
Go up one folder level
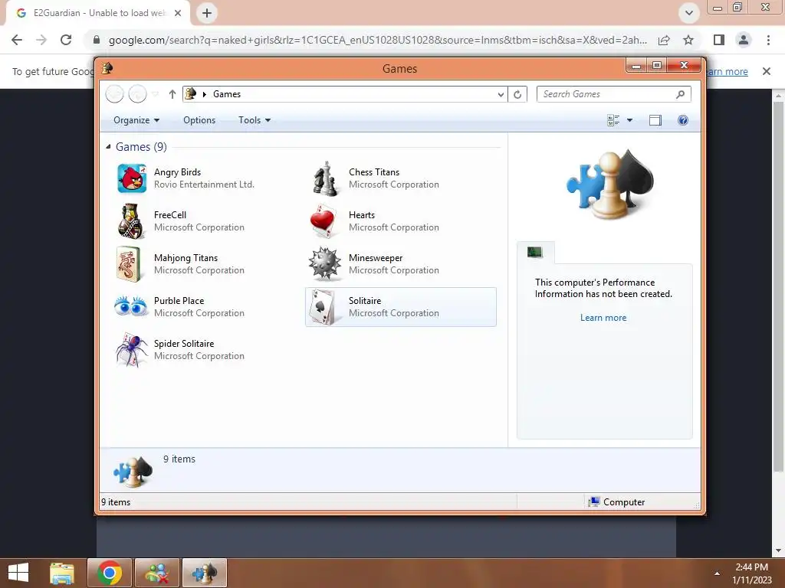pyautogui.click(x=172, y=94)
